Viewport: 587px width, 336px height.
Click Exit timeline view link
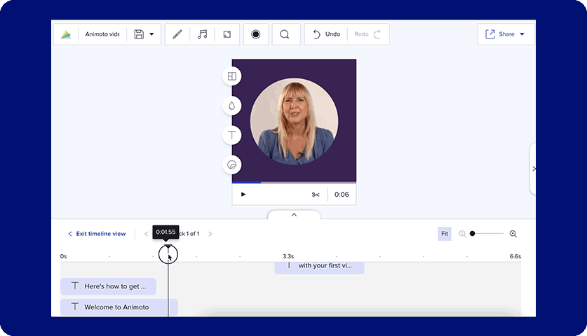click(97, 234)
